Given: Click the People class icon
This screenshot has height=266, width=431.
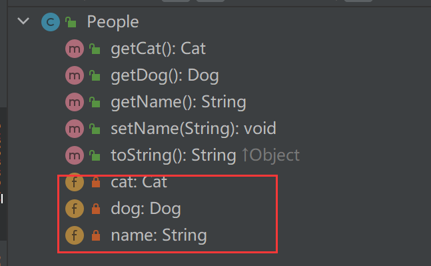Looking at the screenshot, I should [51, 22].
